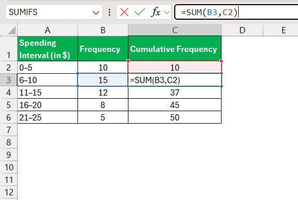Select the cell with interval 0–5
The image size is (298, 200).
click(x=47, y=68)
